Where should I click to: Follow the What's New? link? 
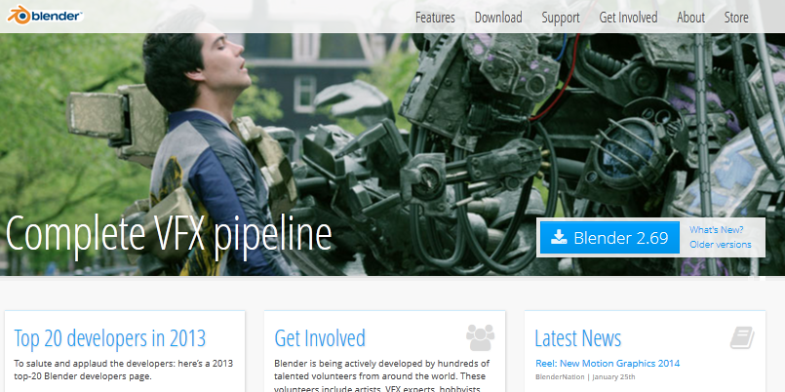pos(717,230)
